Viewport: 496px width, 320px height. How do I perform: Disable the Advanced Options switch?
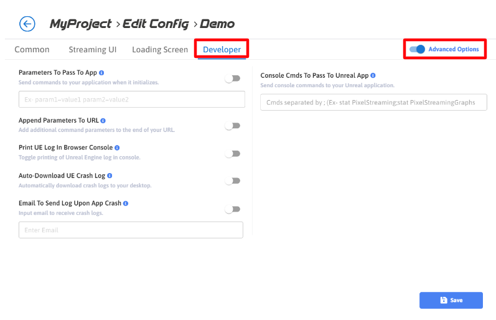click(417, 49)
